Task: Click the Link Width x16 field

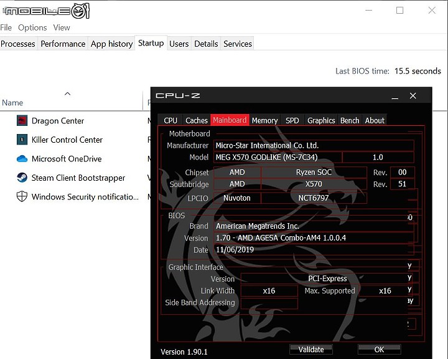Action: pos(269,291)
